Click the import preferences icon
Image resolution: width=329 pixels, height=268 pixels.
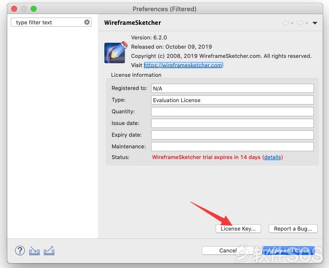pyautogui.click(x=35, y=250)
